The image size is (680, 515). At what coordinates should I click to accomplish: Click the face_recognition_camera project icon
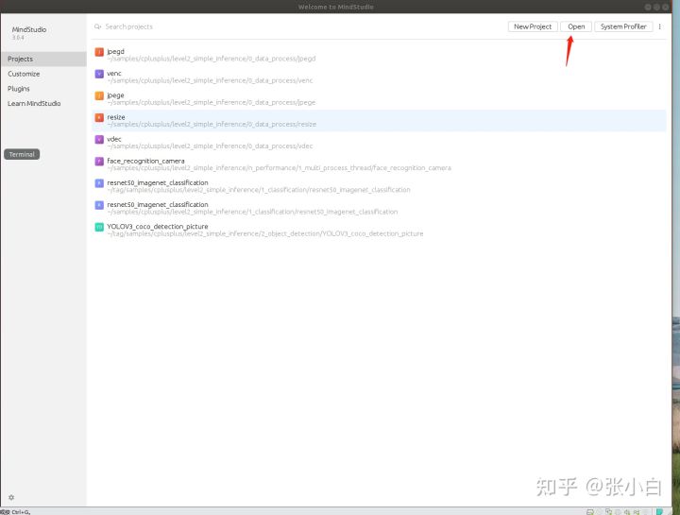[x=99, y=162]
